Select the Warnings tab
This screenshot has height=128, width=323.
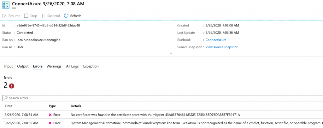tap(54, 67)
